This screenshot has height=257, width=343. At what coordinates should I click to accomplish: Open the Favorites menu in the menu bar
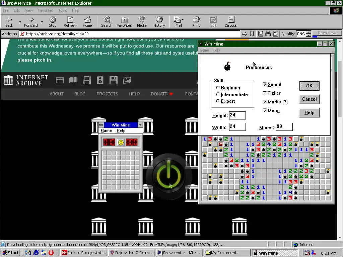45,10
